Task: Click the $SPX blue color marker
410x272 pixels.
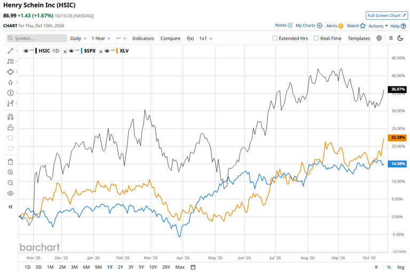Action: pyautogui.click(x=82, y=51)
